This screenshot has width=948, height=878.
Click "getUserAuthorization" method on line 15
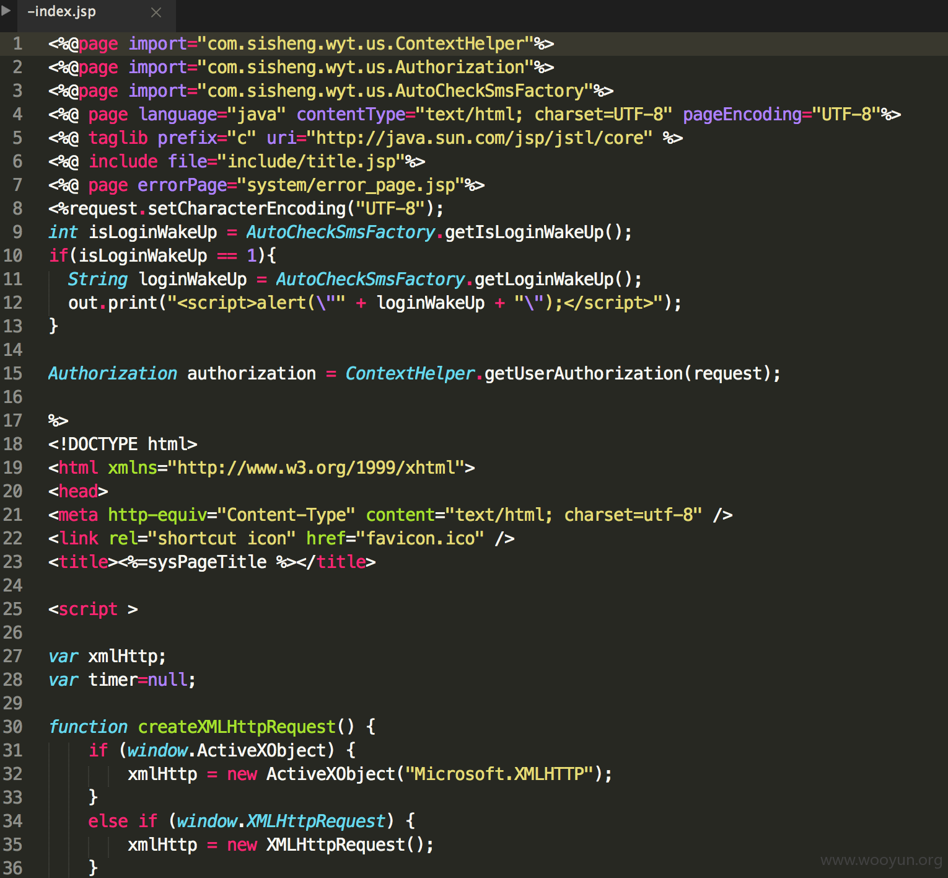click(x=584, y=373)
